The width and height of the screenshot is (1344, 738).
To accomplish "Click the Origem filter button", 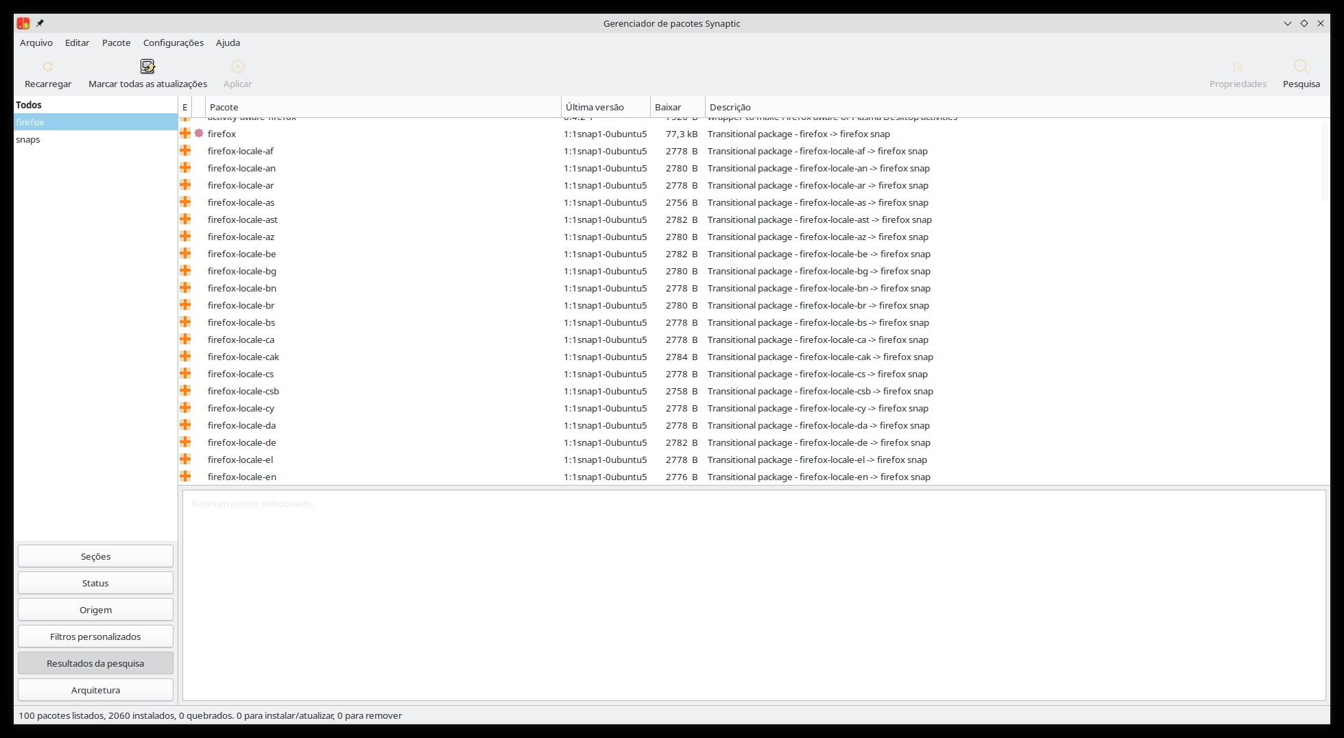I will (x=95, y=610).
